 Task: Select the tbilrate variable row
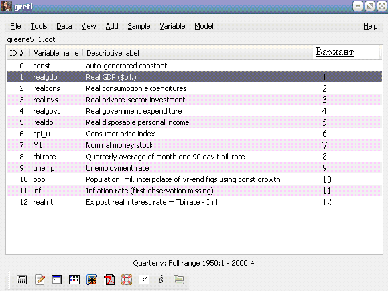[194, 157]
